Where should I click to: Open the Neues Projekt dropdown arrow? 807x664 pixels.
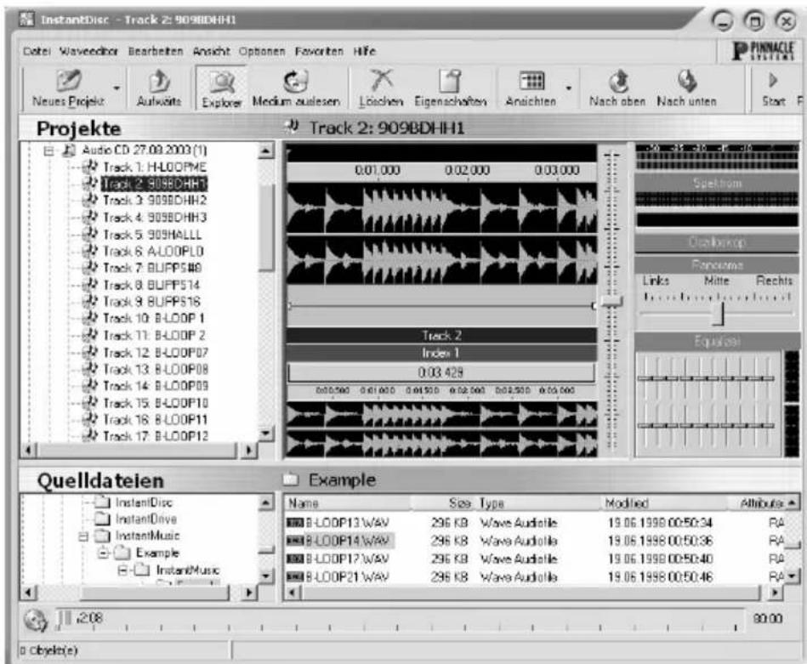pyautogui.click(x=117, y=88)
